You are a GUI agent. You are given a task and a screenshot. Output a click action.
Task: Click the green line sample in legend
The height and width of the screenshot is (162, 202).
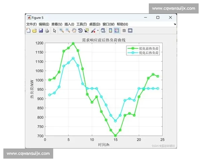[x=133, y=49]
